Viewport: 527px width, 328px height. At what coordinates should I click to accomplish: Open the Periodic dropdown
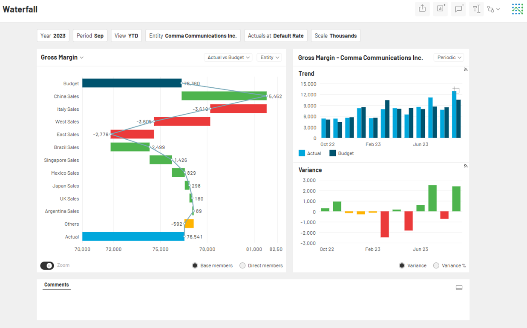[x=449, y=58]
